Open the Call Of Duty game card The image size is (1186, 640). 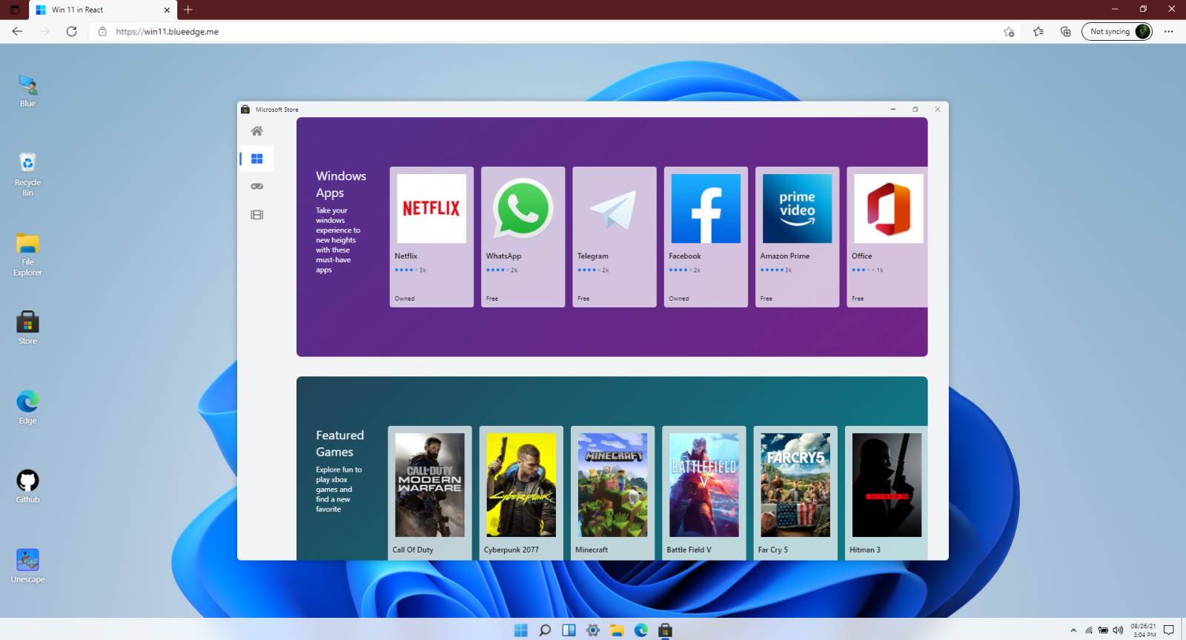click(x=430, y=493)
